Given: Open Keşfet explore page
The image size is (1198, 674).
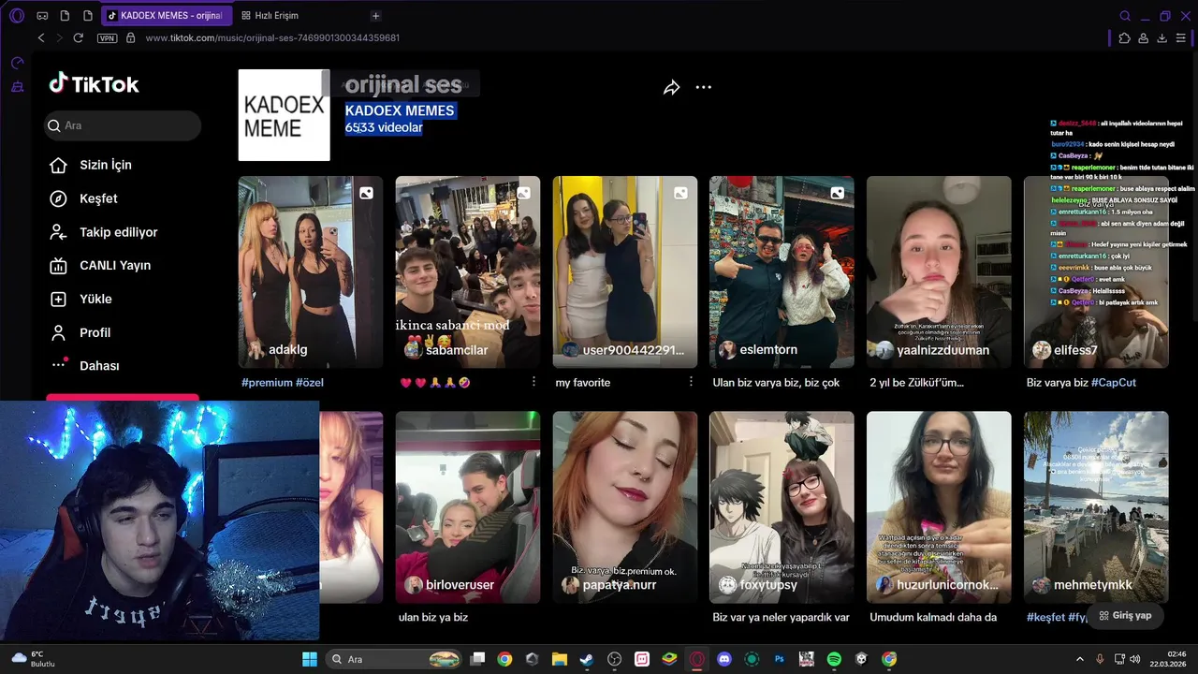Looking at the screenshot, I should coord(84,198).
